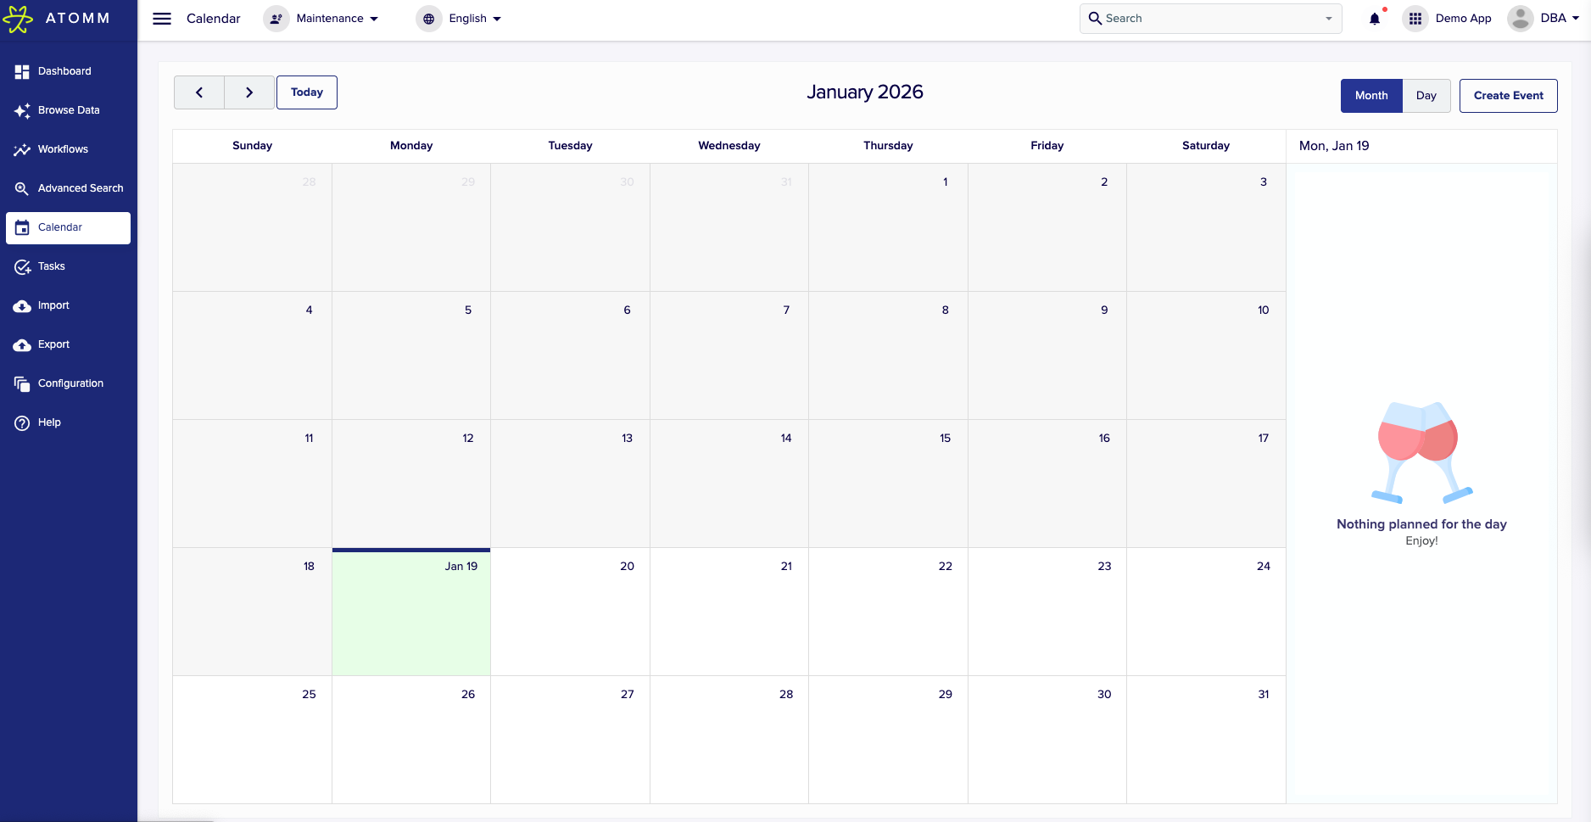Select Import in the sidebar
This screenshot has height=822, width=1591.
coord(53,305)
